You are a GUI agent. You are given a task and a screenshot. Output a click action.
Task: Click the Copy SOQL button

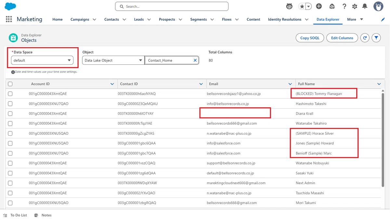coord(310,38)
